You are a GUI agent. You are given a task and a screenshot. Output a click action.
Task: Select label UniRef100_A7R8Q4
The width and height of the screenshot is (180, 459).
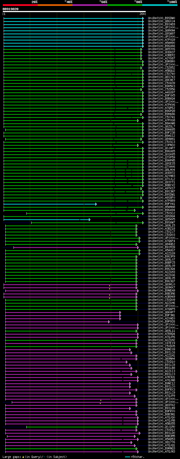tap(161, 334)
